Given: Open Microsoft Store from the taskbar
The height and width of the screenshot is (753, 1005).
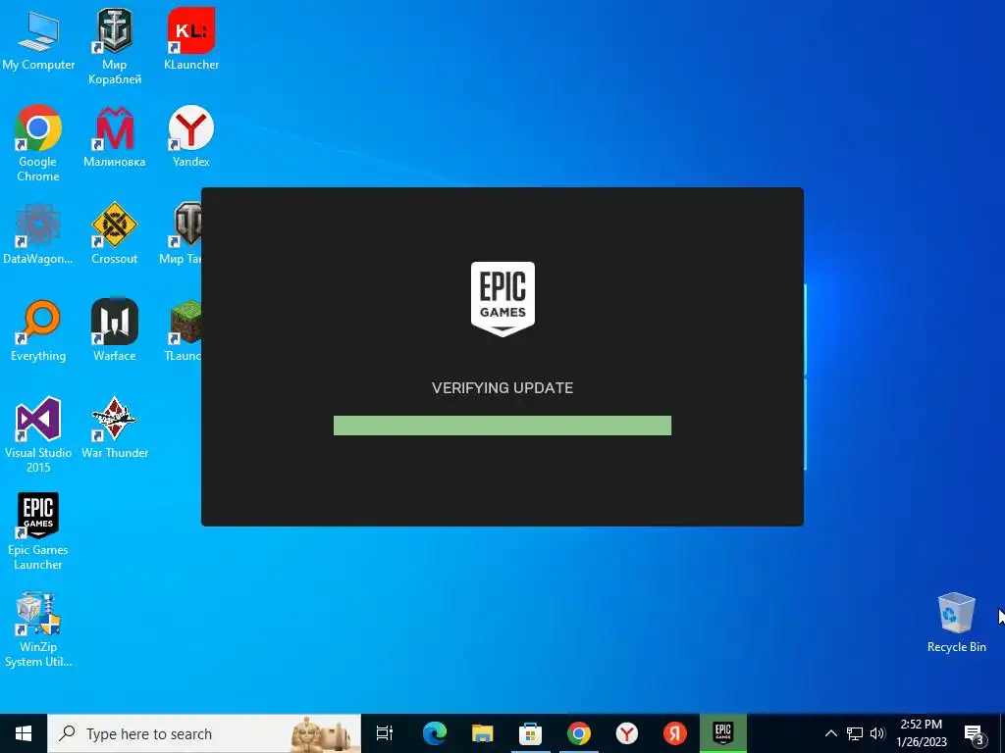Looking at the screenshot, I should 530,733.
